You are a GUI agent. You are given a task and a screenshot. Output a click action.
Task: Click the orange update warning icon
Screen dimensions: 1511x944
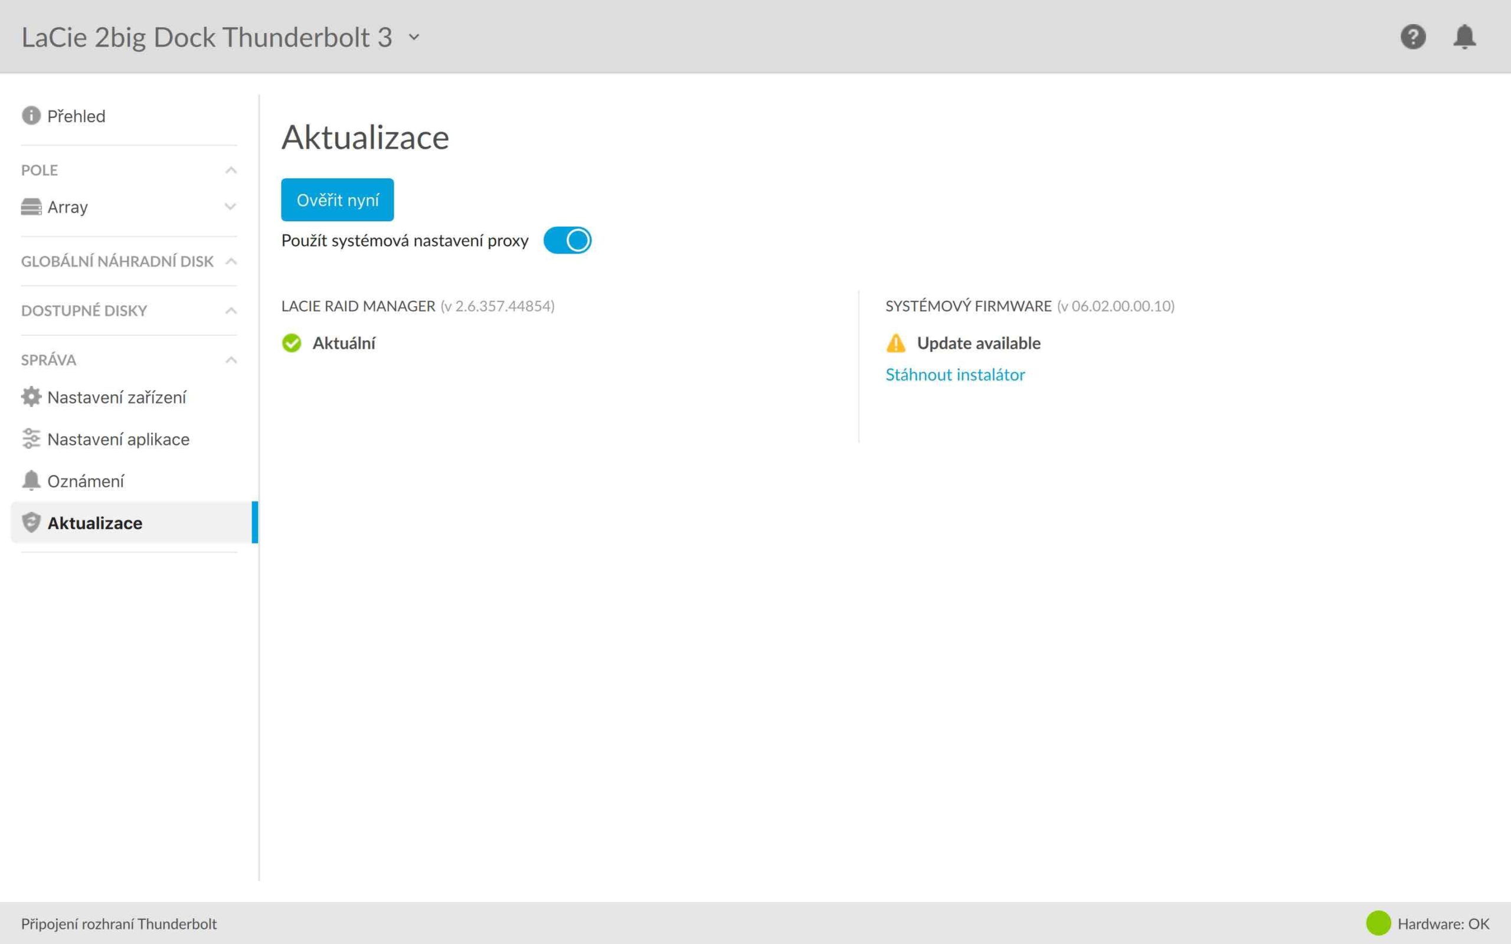(895, 343)
